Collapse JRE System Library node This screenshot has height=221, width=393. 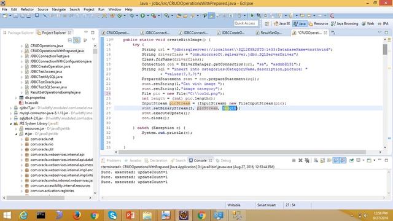pos(11,123)
